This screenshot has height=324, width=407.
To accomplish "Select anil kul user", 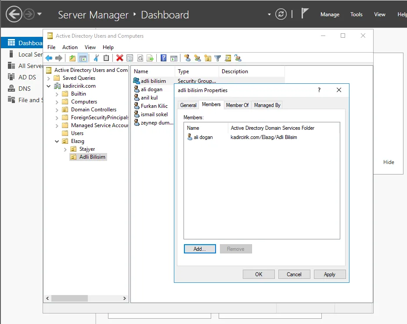I will point(149,98).
